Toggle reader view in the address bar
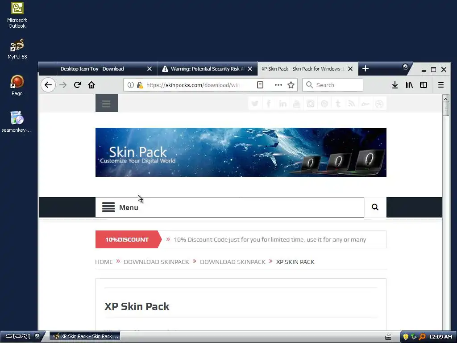This screenshot has height=343, width=457. (260, 85)
